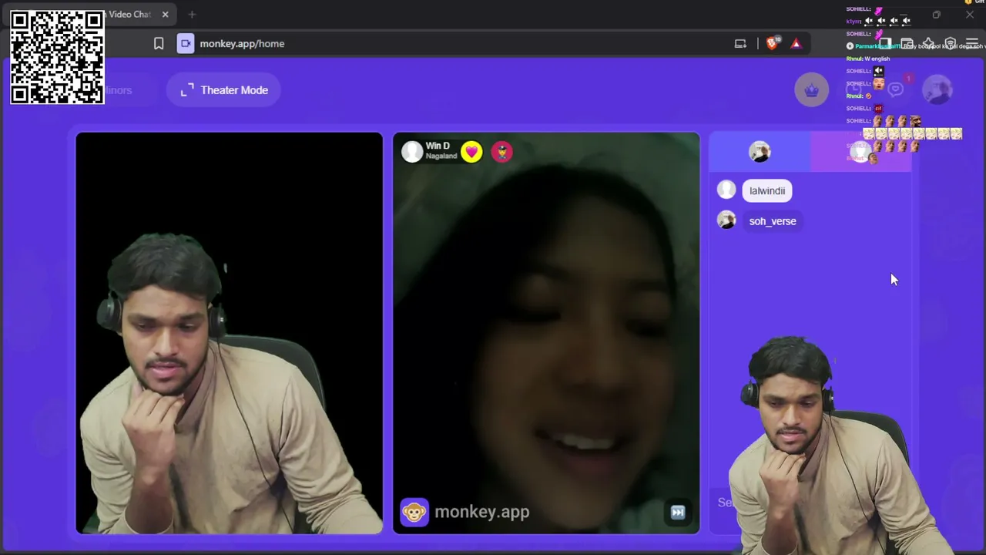The image size is (986, 555).
Task: Like the stranger with the pink heart icon
Action: (471, 152)
